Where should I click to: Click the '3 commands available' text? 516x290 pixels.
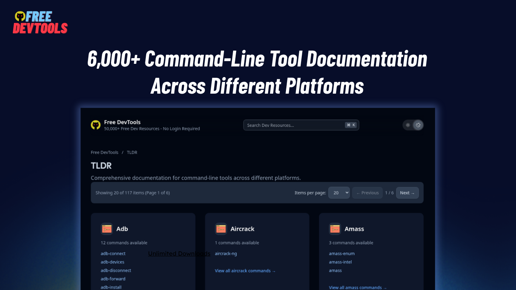[351, 243]
